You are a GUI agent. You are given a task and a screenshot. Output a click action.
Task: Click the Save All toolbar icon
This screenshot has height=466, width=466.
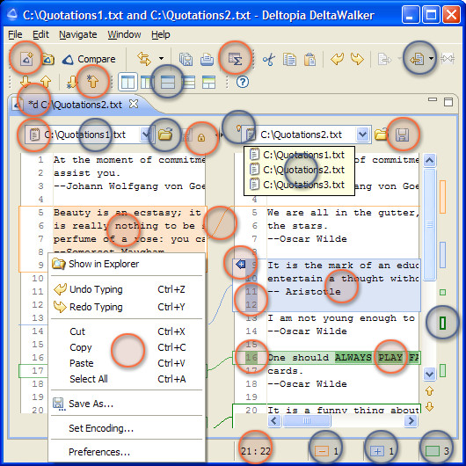(186, 59)
